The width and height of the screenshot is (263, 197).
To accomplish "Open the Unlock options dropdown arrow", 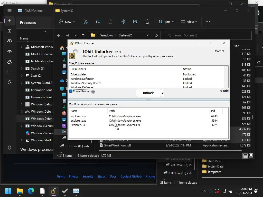I will point(163,93).
